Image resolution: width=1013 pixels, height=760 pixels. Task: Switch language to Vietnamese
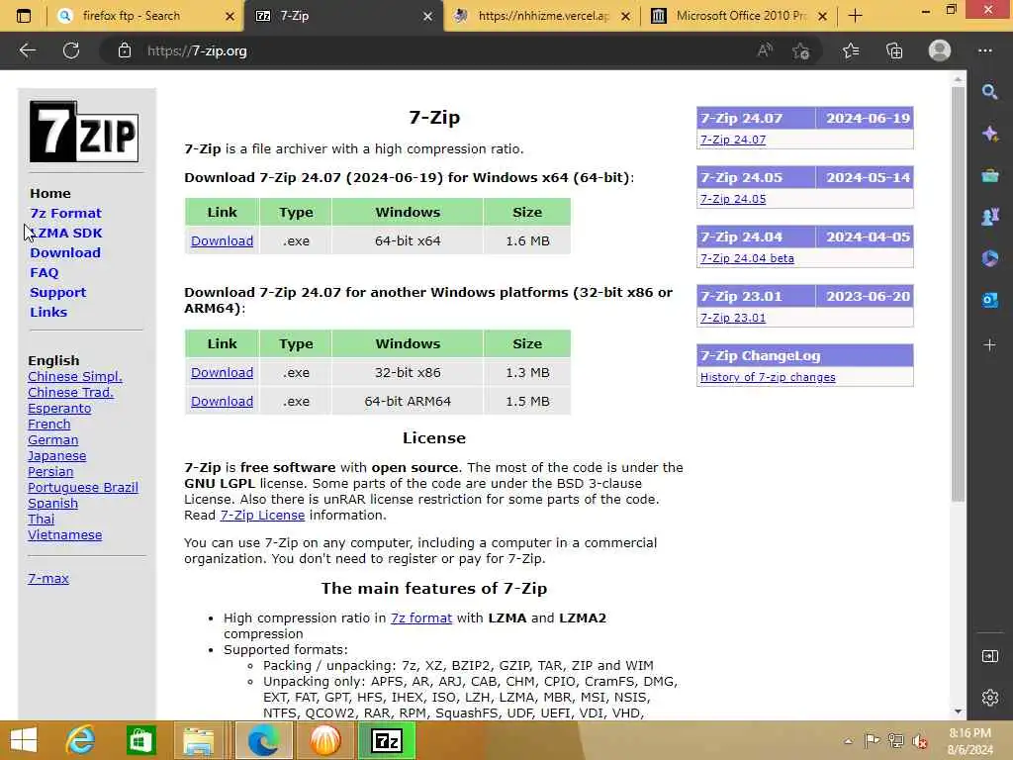[64, 535]
